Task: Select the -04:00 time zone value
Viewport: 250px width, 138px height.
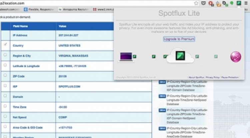Action: (63, 107)
